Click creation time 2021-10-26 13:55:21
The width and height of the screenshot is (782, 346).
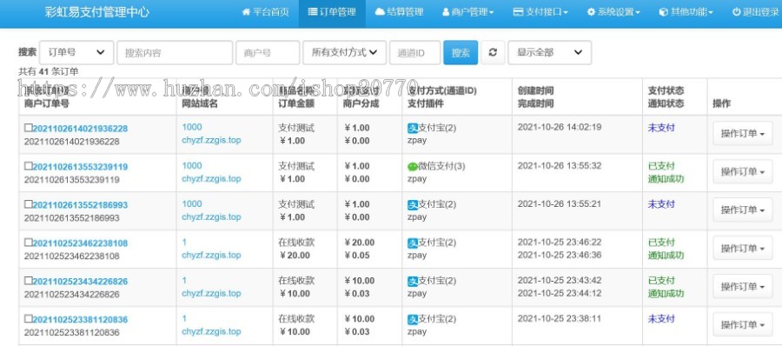pos(559,203)
